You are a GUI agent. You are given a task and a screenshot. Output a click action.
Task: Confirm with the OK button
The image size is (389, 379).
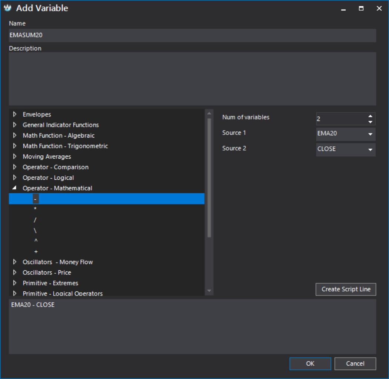310,363
